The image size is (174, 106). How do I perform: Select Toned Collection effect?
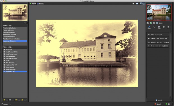tap(15, 30)
